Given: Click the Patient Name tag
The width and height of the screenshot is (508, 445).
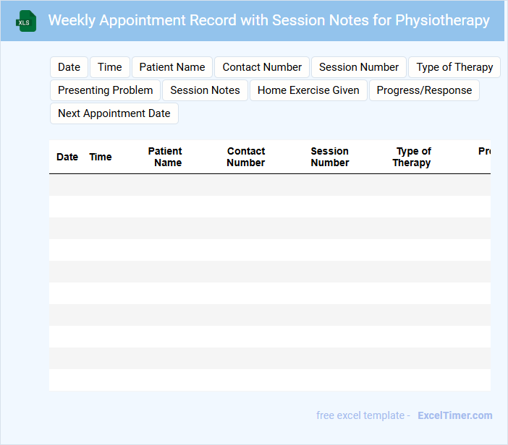Looking at the screenshot, I should coord(172,67).
